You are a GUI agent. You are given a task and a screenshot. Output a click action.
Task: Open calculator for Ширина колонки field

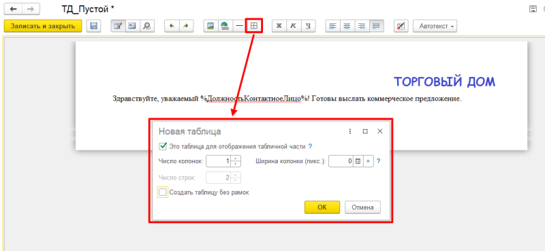click(358, 161)
